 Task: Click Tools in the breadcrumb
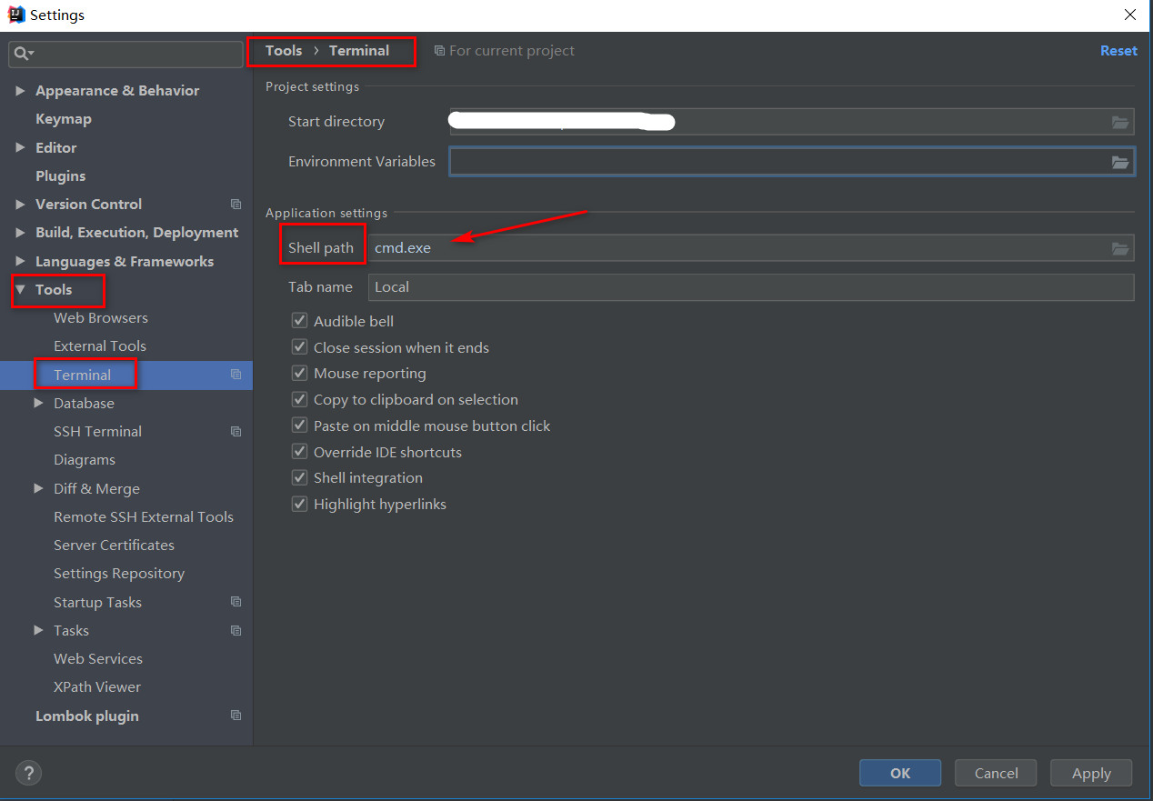coord(284,51)
